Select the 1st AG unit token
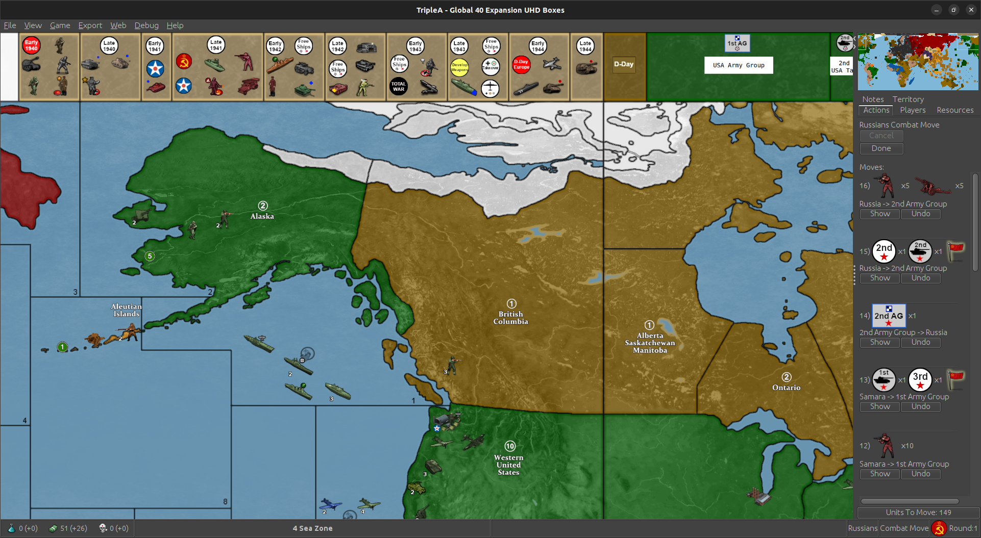 click(x=737, y=43)
